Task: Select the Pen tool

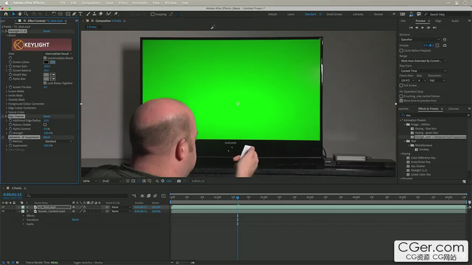Action: click(x=74, y=14)
